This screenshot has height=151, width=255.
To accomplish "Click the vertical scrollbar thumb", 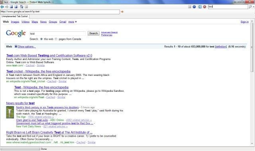I will 252,47.
